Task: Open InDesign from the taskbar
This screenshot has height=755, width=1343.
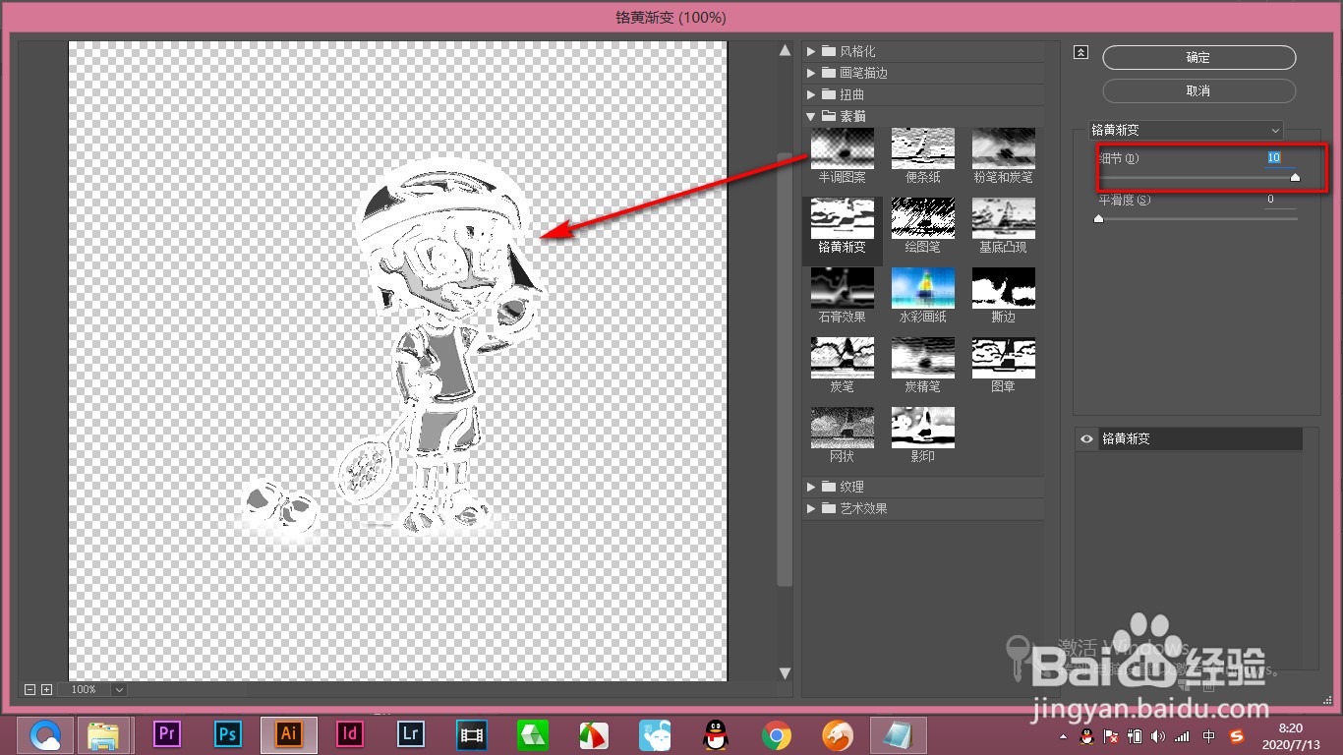Action: tap(350, 734)
